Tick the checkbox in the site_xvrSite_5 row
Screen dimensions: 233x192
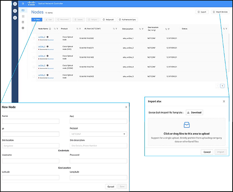34,76
